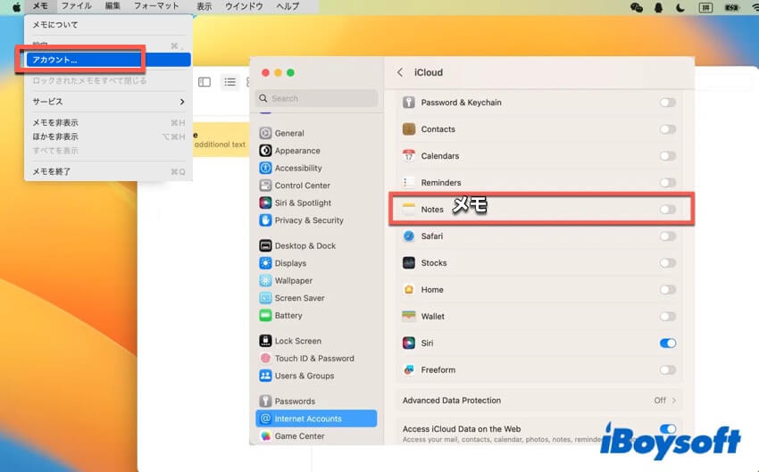Image resolution: width=759 pixels, height=472 pixels.
Task: Turn on Home iCloud switch
Action: tap(668, 289)
